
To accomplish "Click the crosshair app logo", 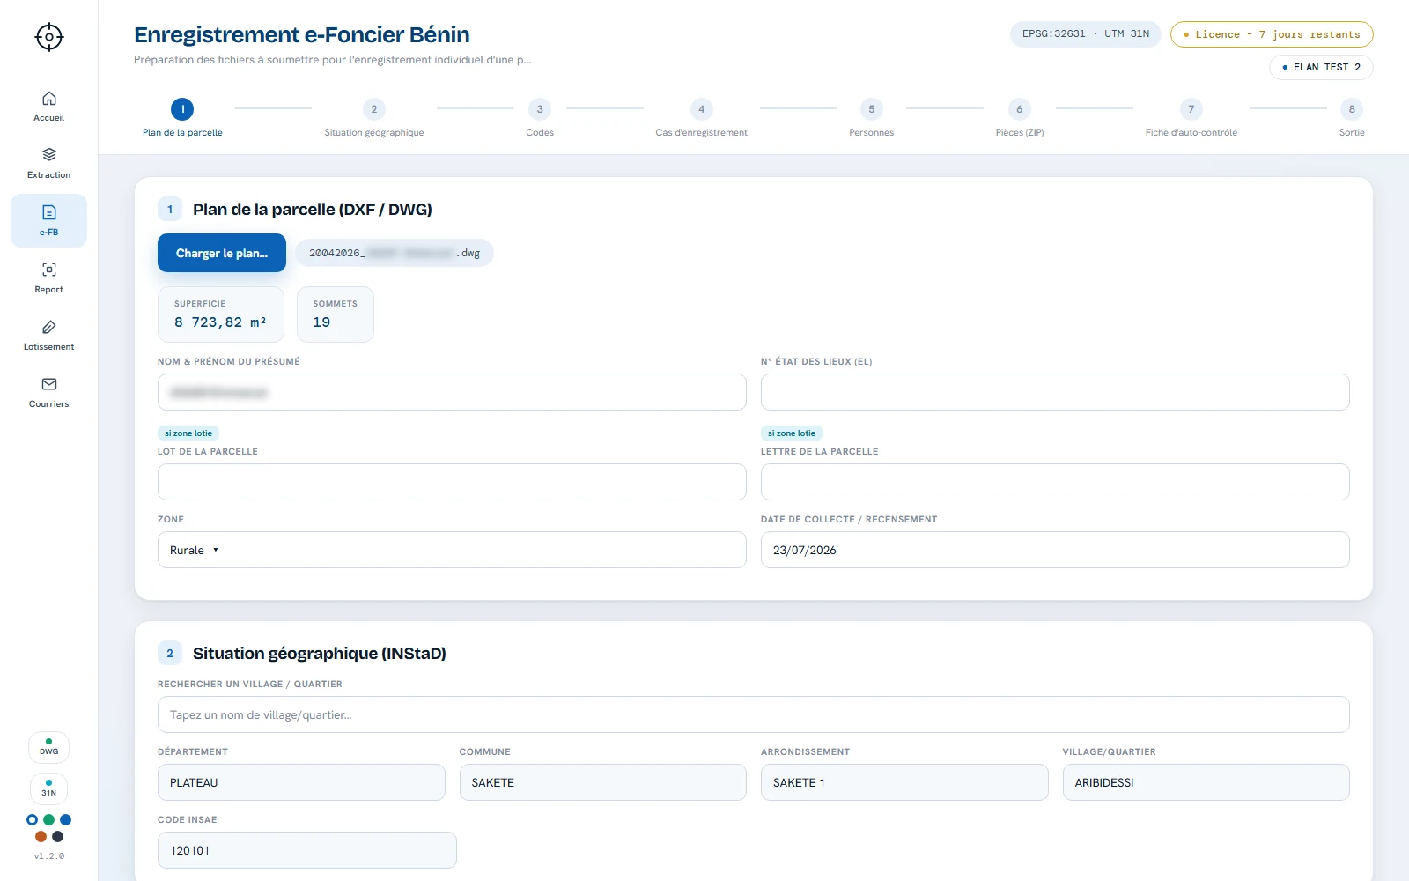I will [49, 37].
